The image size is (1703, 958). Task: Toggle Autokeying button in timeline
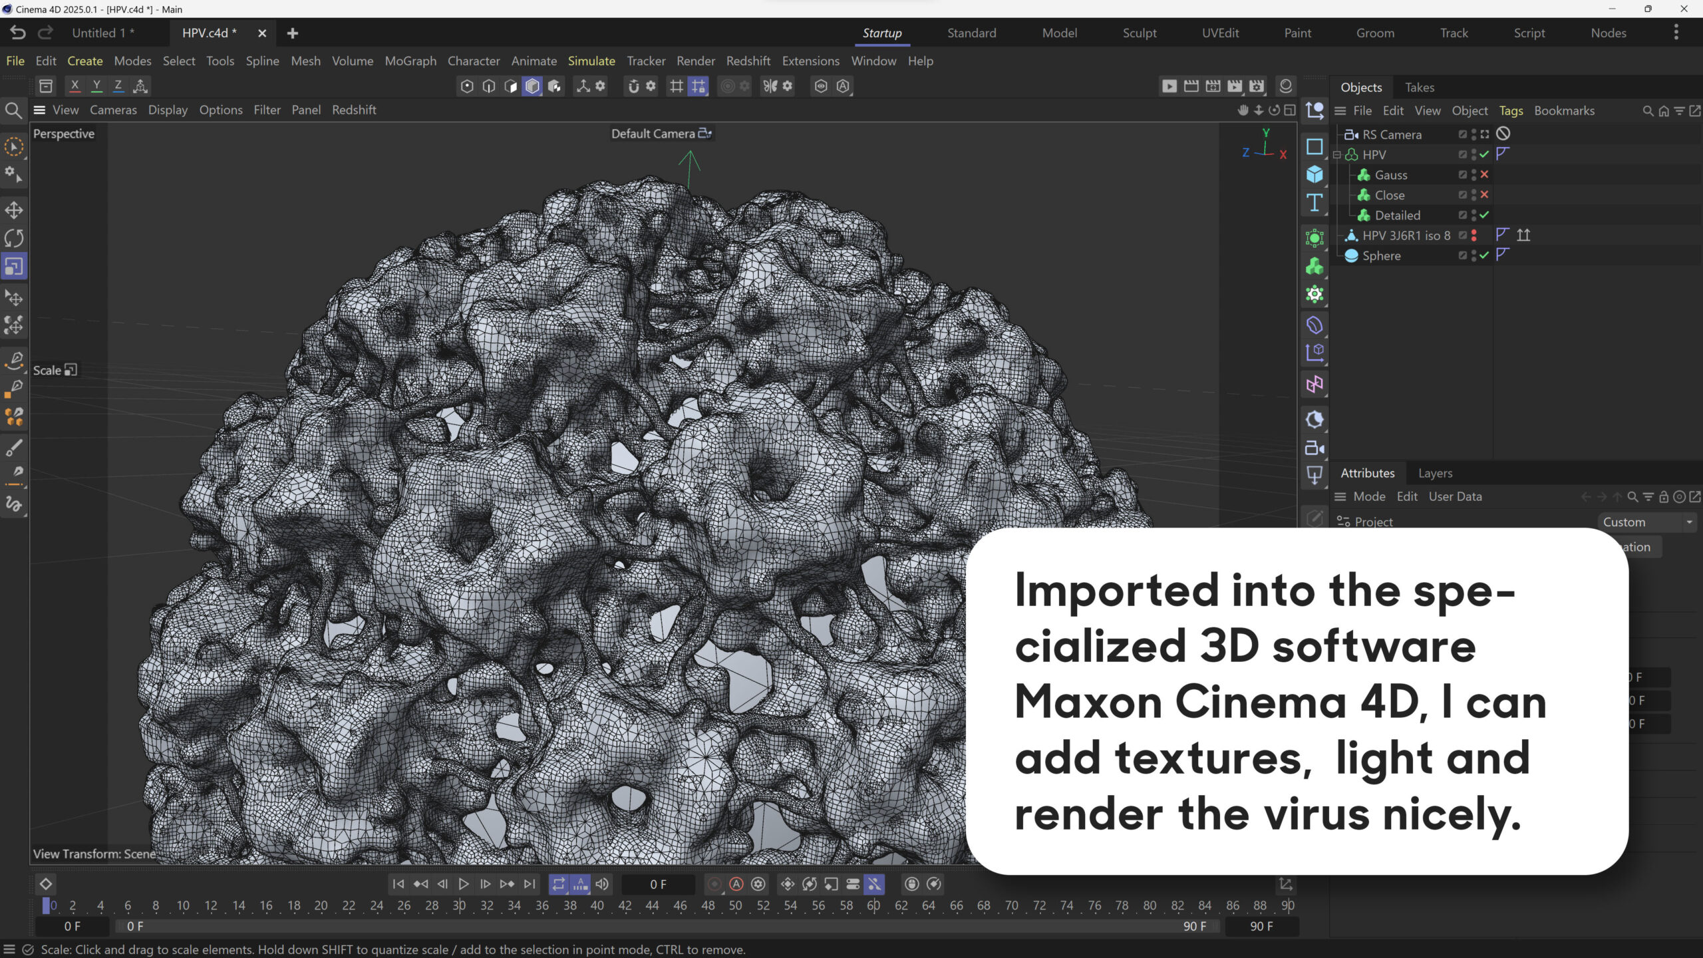click(x=736, y=884)
